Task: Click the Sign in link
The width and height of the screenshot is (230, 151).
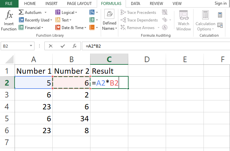Action: click(220, 3)
